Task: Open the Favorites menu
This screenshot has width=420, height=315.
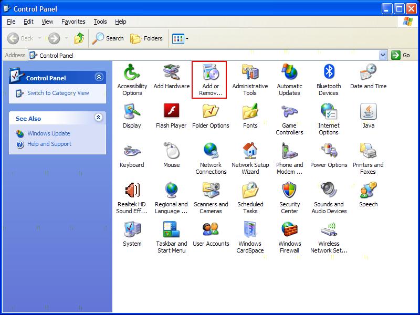Action: [x=73, y=22]
